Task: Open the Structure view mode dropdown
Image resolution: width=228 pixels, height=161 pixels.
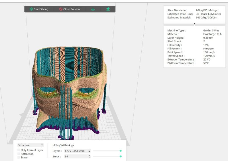Action: pos(30,145)
